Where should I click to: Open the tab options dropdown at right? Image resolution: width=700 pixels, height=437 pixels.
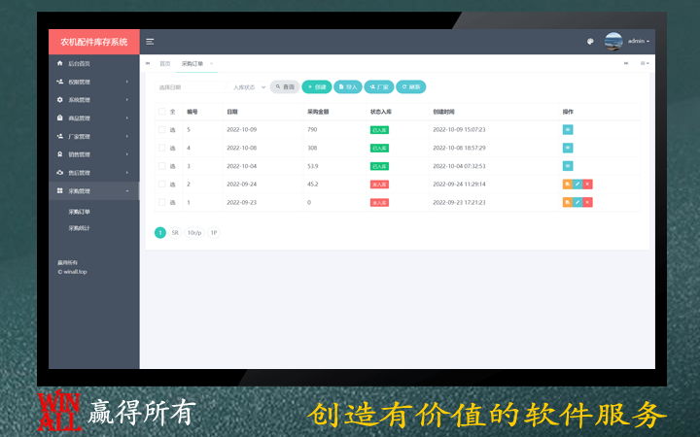coord(645,63)
